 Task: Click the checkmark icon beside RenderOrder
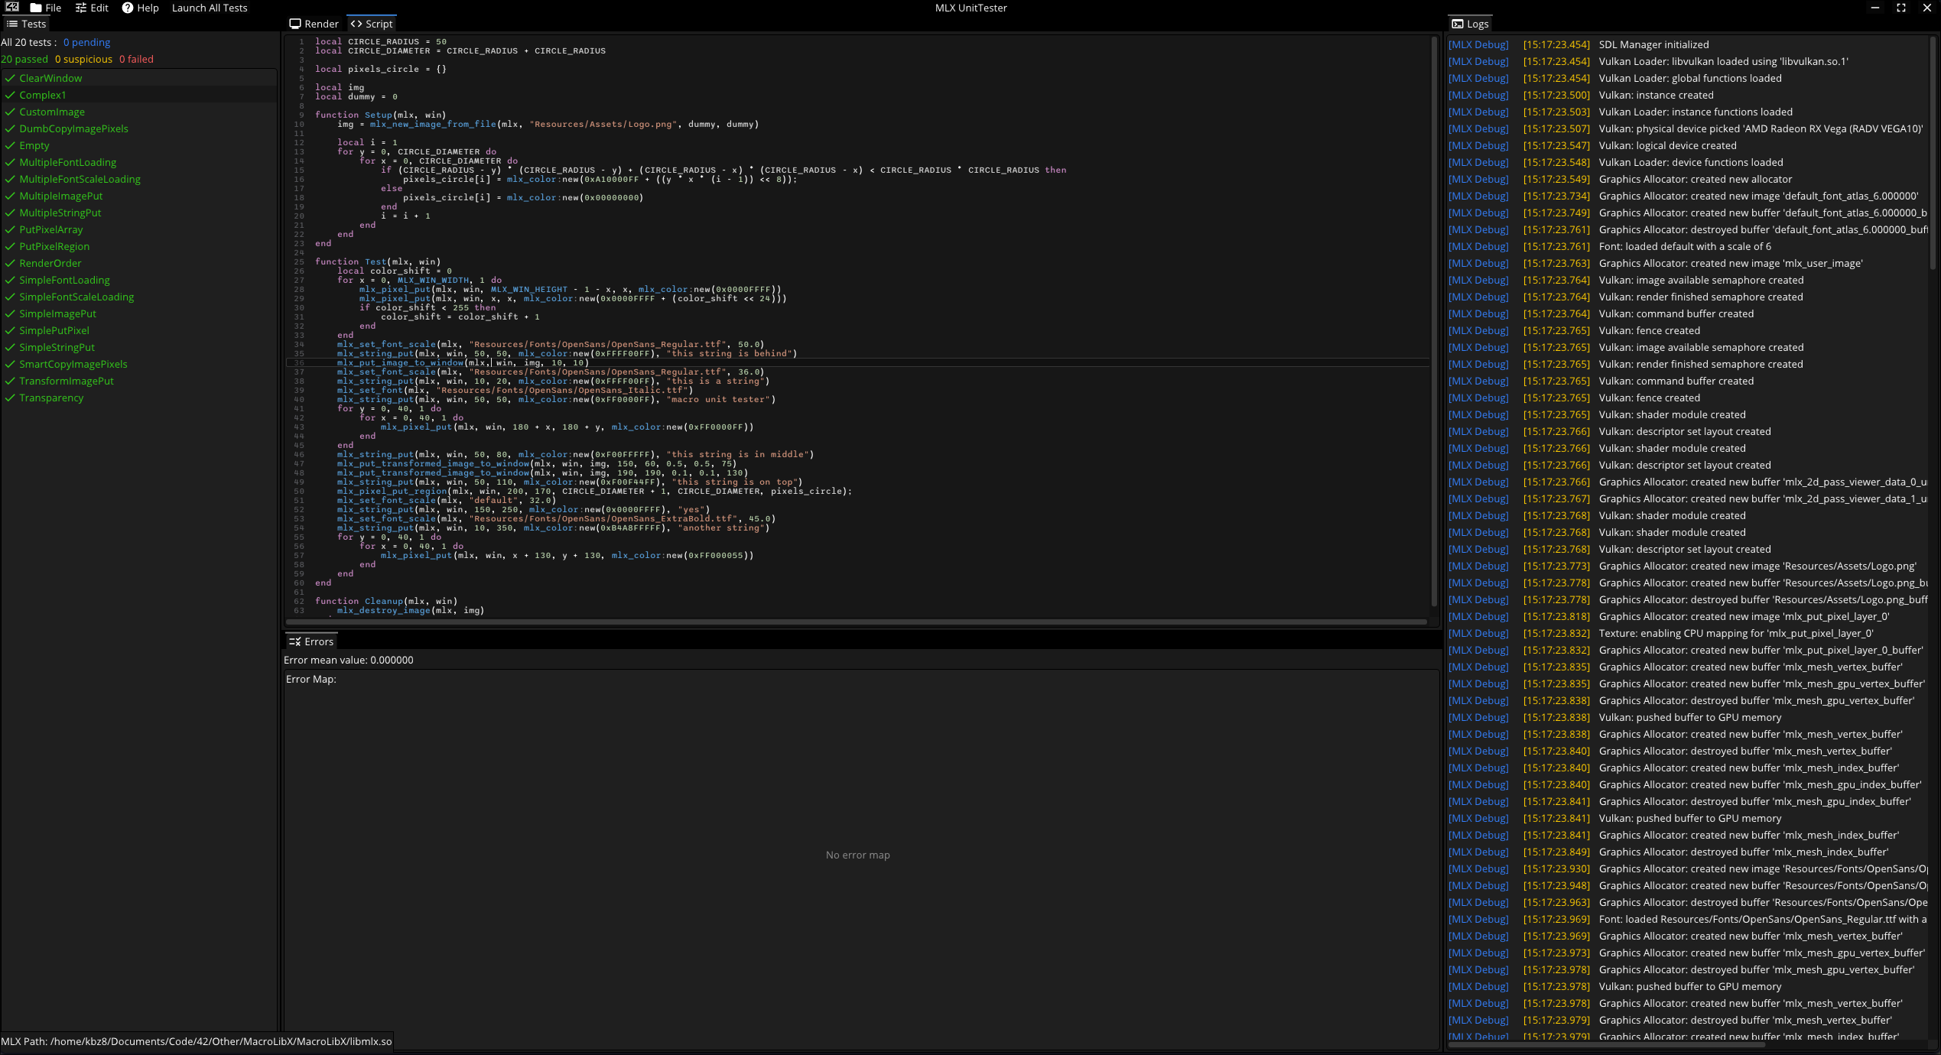point(10,263)
